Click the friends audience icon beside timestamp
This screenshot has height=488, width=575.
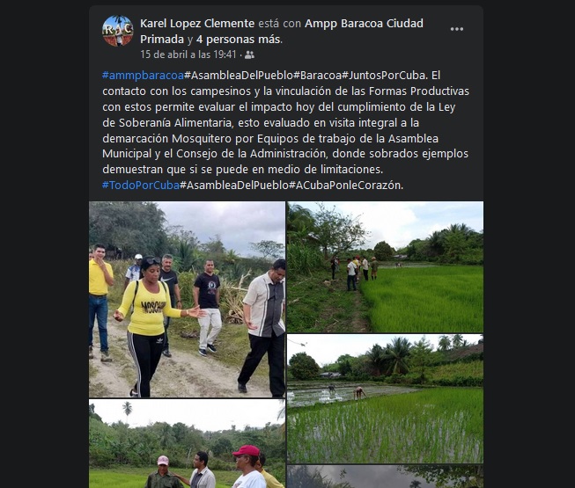click(249, 55)
